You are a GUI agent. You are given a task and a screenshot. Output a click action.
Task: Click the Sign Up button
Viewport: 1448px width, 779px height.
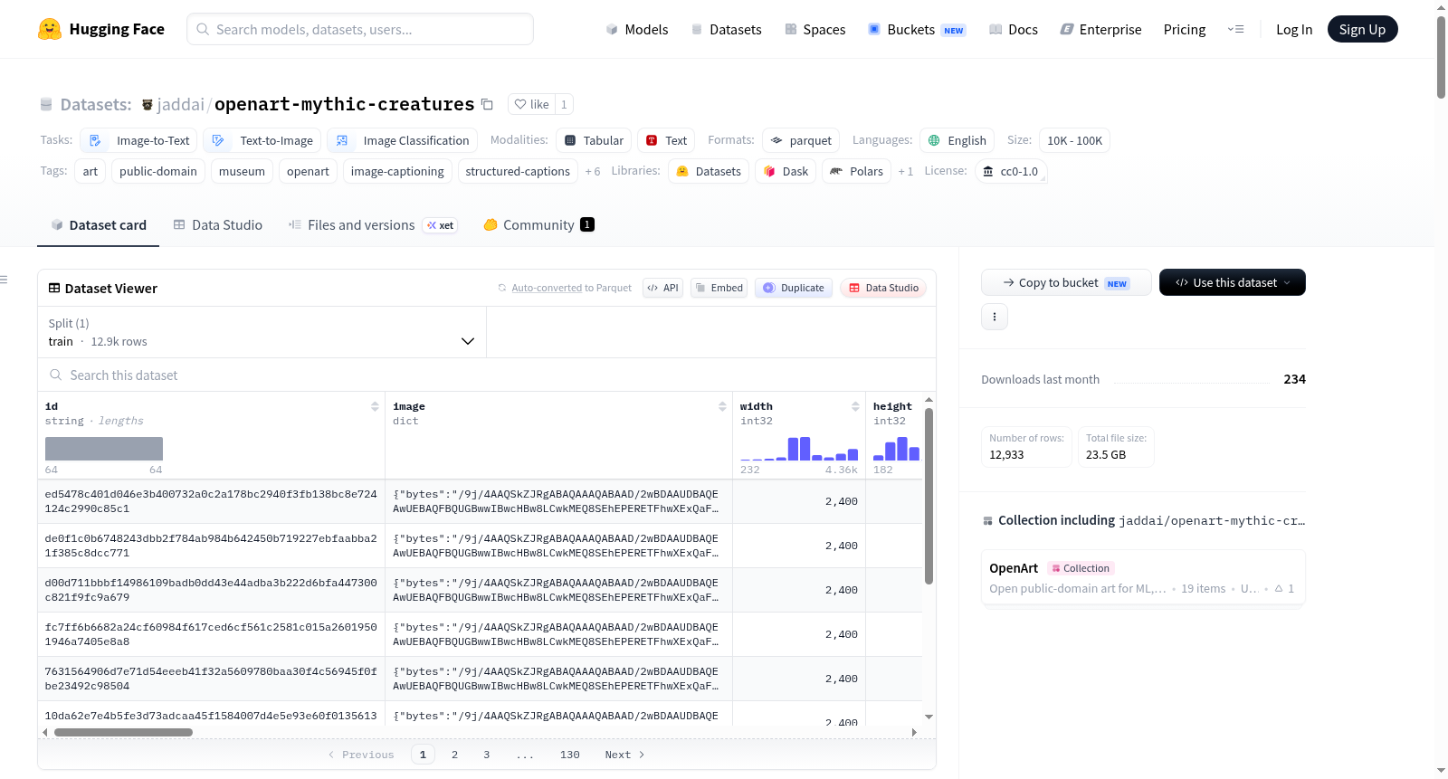[1363, 29]
